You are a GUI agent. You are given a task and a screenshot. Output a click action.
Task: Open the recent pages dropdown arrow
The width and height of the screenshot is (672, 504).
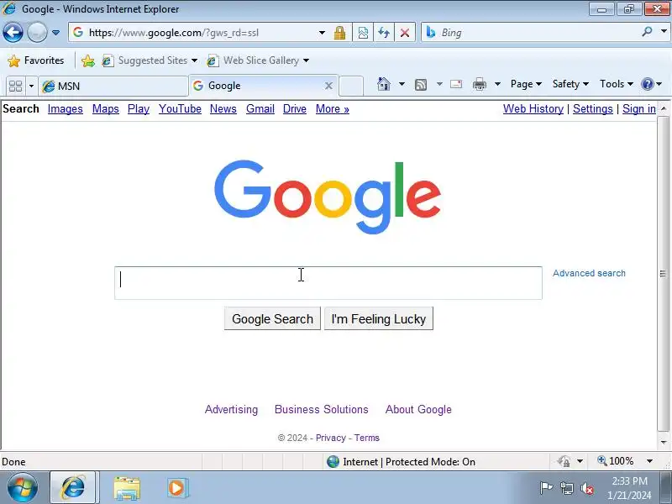click(x=55, y=33)
